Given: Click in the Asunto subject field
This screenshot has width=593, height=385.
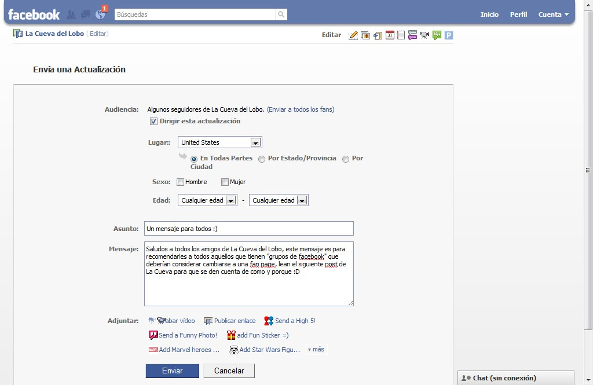Looking at the screenshot, I should [249, 229].
